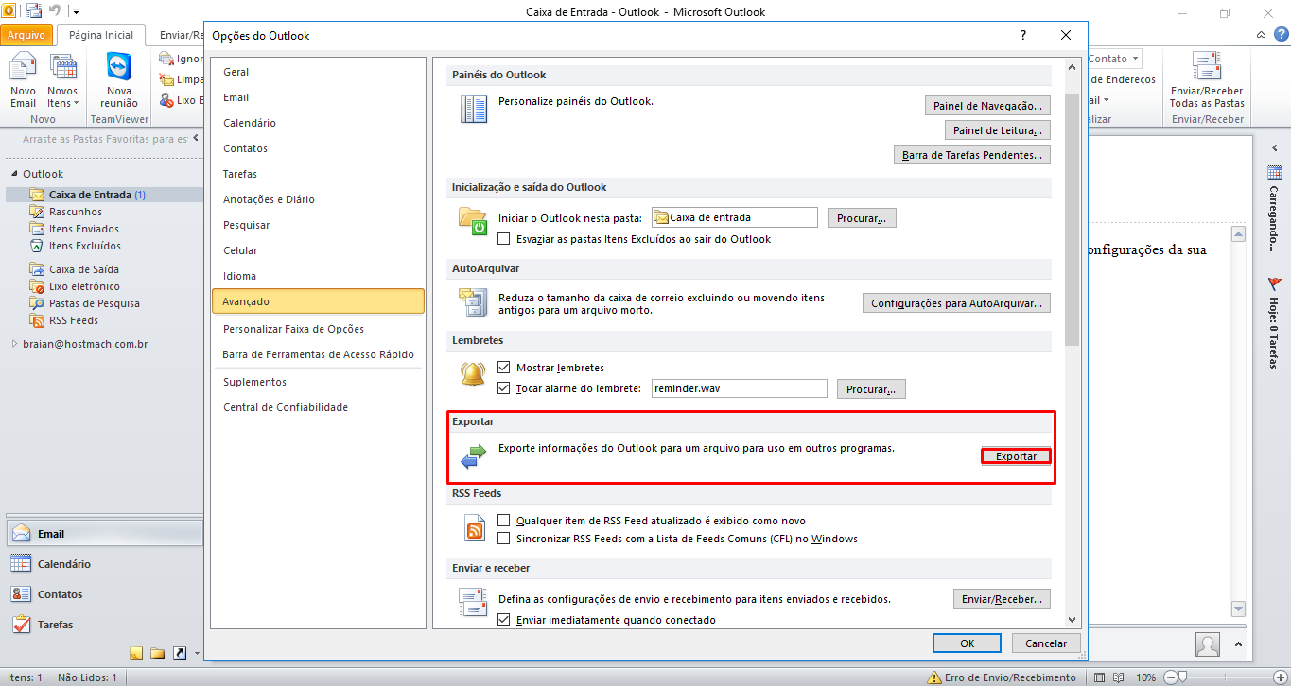Click the Send/Receive icon in the quick access toolbar
Viewport: 1291px width, 686px height.
[x=34, y=11]
